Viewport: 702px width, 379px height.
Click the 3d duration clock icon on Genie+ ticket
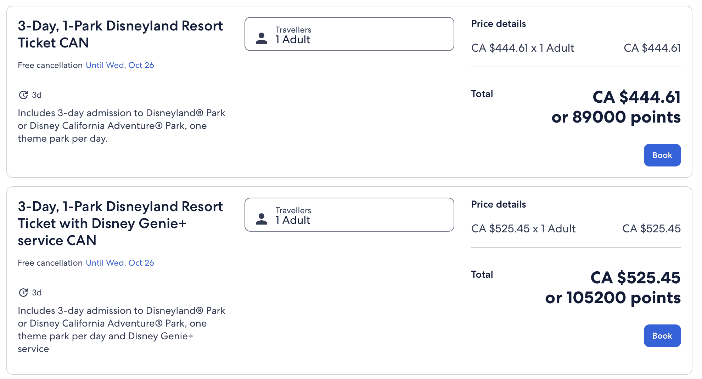23,293
